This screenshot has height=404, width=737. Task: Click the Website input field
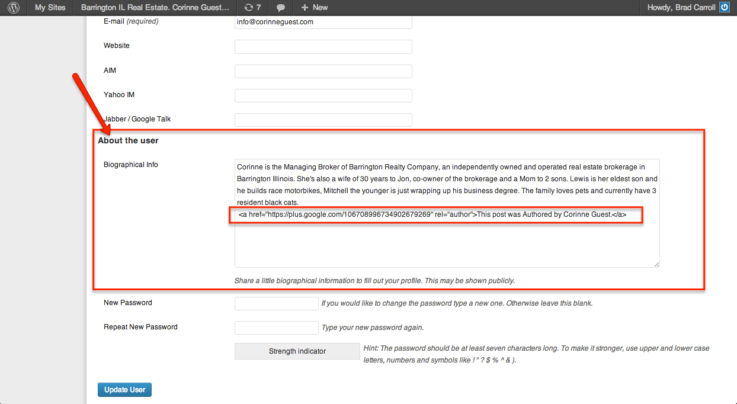tap(323, 47)
